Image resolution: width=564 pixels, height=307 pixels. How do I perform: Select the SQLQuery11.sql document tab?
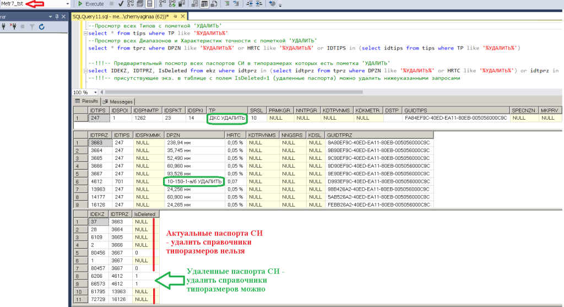(121, 17)
